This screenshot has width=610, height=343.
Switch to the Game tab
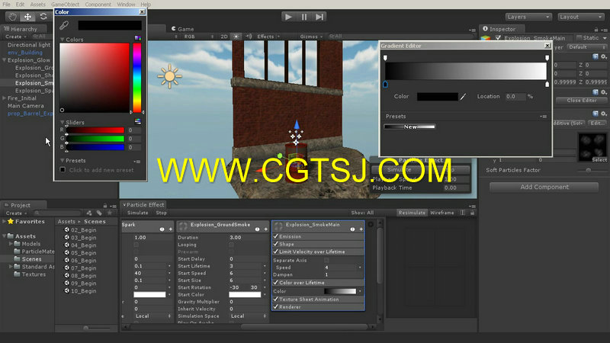[182, 29]
